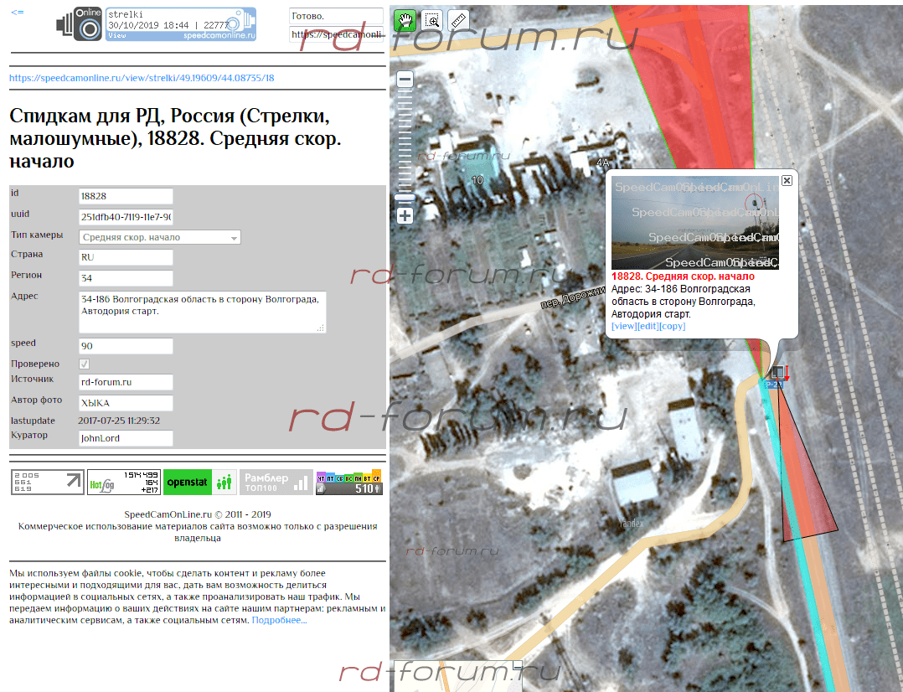Focus the Страна field with RU

pos(126,257)
